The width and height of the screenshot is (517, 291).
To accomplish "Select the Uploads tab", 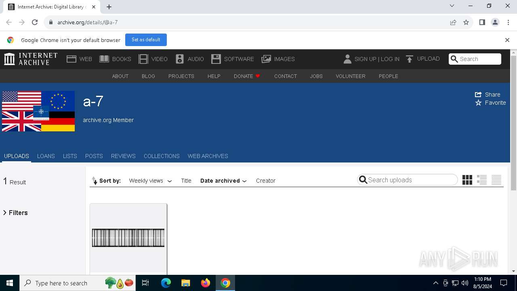I will 17,156.
